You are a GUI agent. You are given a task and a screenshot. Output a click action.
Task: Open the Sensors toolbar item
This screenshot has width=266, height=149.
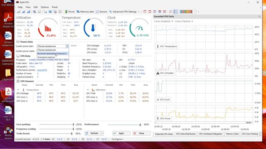coord(101,12)
